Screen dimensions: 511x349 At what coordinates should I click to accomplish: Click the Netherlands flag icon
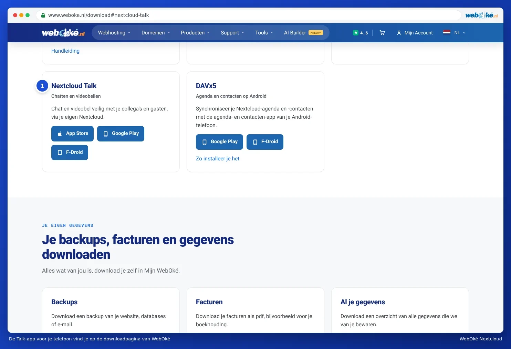click(x=447, y=33)
